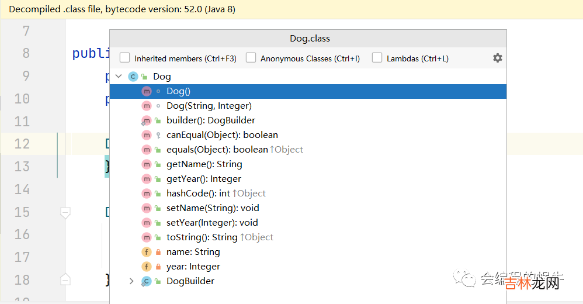Click the settings gear icon in popup

[x=497, y=58]
